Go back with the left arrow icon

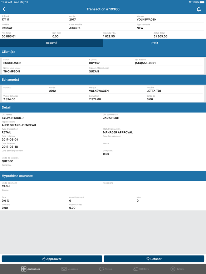tap(4, 9)
